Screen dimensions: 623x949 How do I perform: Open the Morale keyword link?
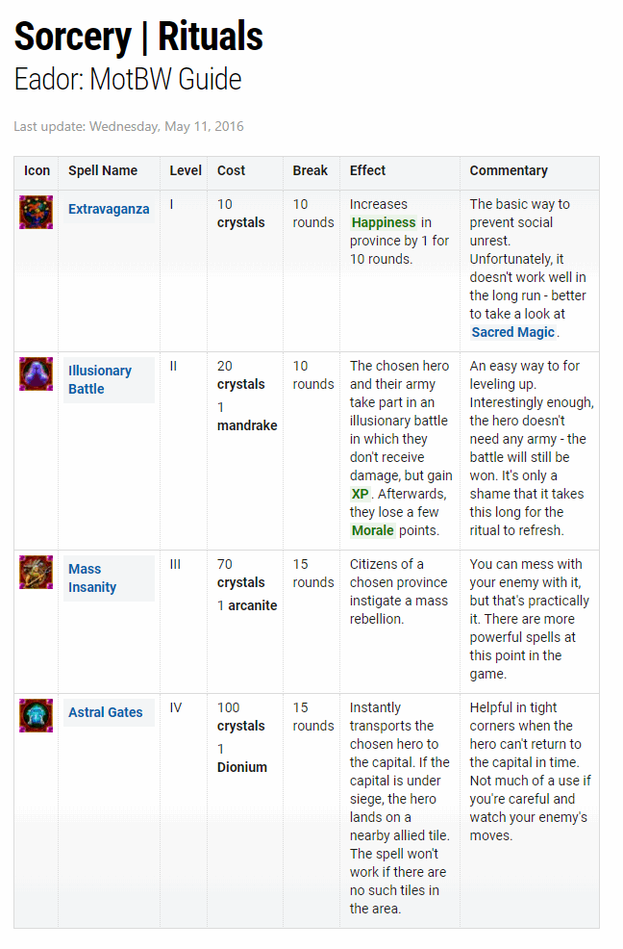coord(372,530)
